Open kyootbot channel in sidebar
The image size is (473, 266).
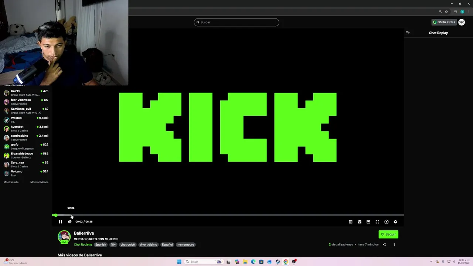click(x=26, y=128)
